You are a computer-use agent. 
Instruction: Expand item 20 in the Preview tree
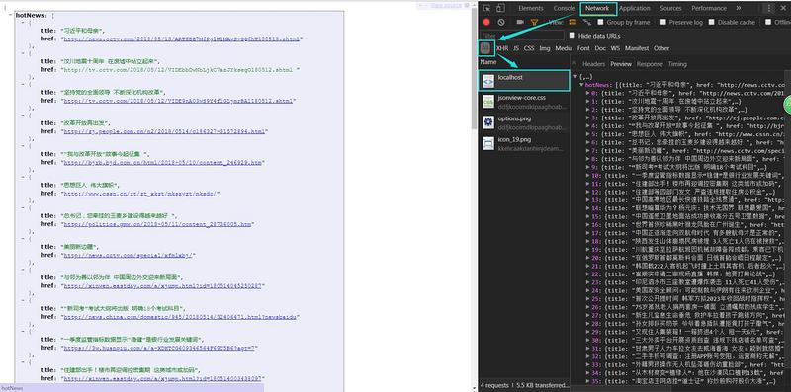[x=587, y=258]
